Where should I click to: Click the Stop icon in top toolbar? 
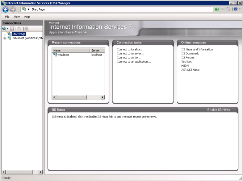click(223, 9)
